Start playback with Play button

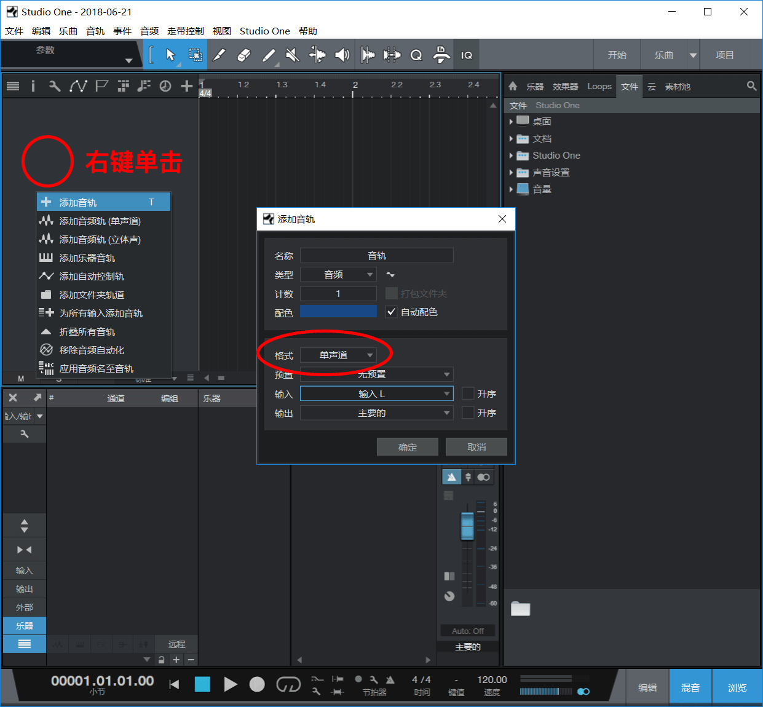(231, 684)
